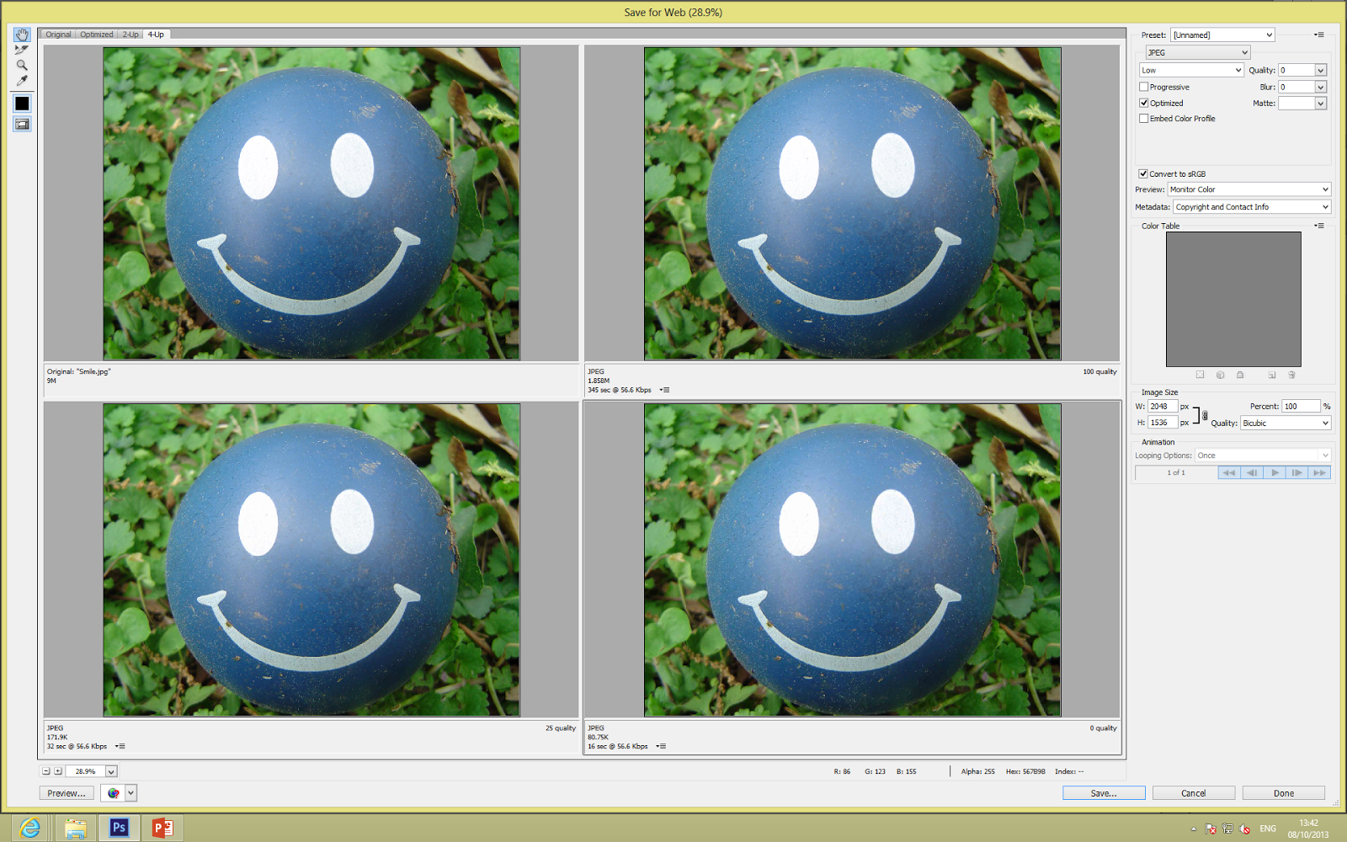This screenshot has width=1347, height=842.
Task: Open preview menu for 100 quality pane
Action: [x=664, y=390]
